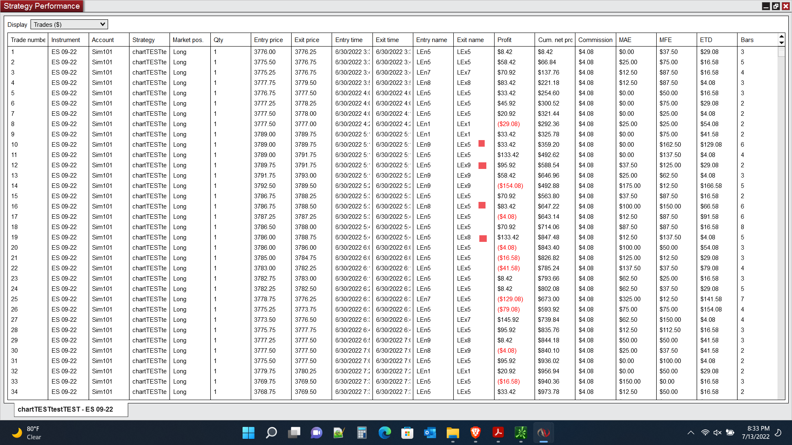
Task: Launch Microsoft Edge from the taskbar
Action: [x=384, y=433]
